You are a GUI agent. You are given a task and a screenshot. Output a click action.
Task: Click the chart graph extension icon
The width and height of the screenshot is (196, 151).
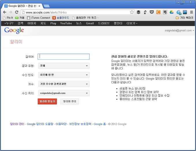click(185, 12)
